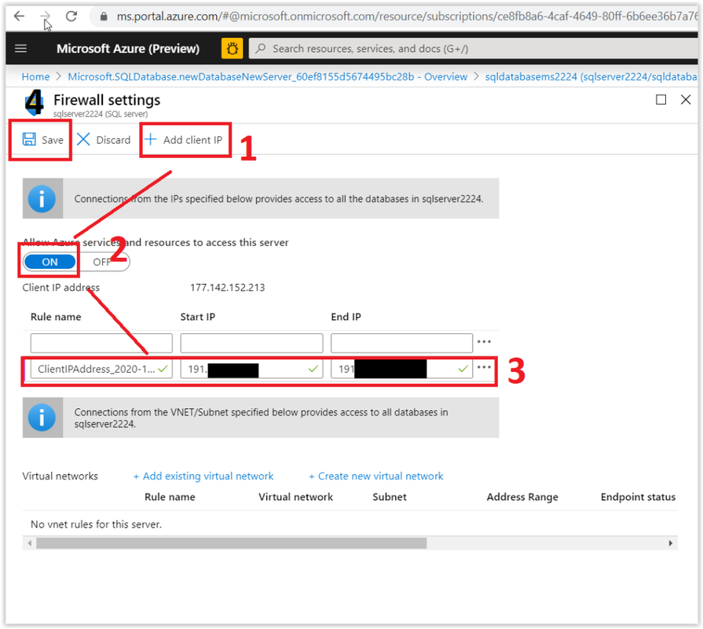This screenshot has width=703, height=629.
Task: Open the sqldatabasems2224 breadcrumb link
Action: click(x=591, y=77)
